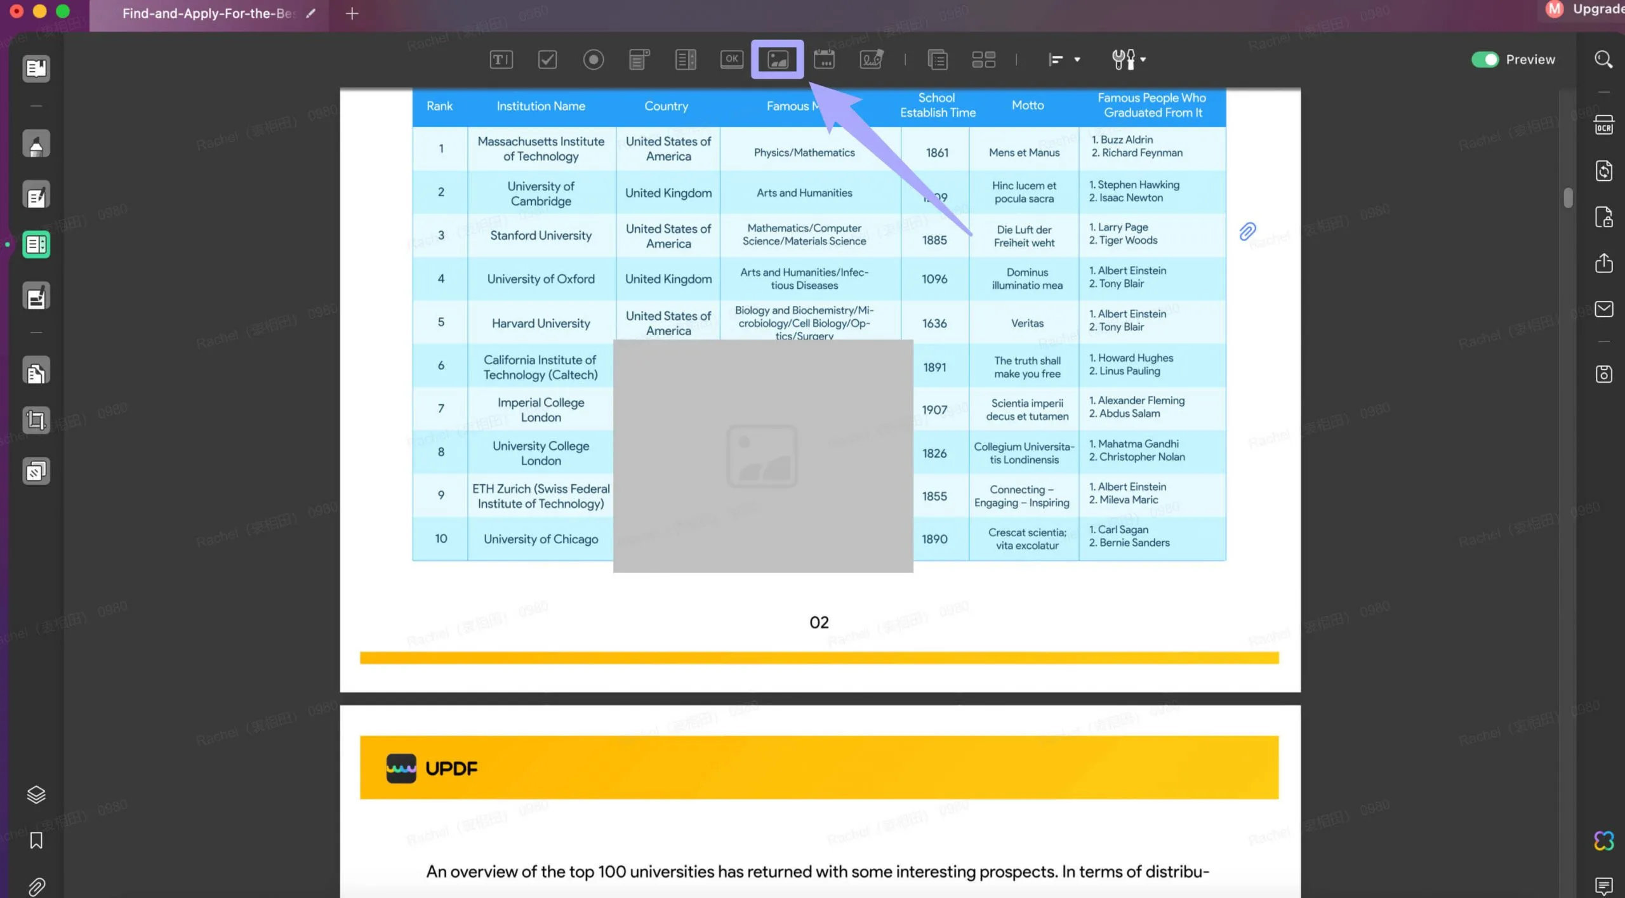Click the Harvard University cell
This screenshot has height=898, width=1625.
[541, 323]
